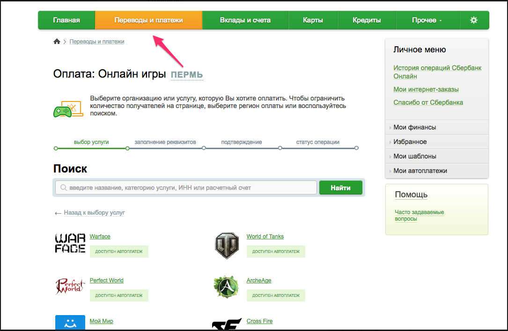This screenshot has width=508, height=331.
Task: Click the Поиск heading
Action: tap(70, 169)
